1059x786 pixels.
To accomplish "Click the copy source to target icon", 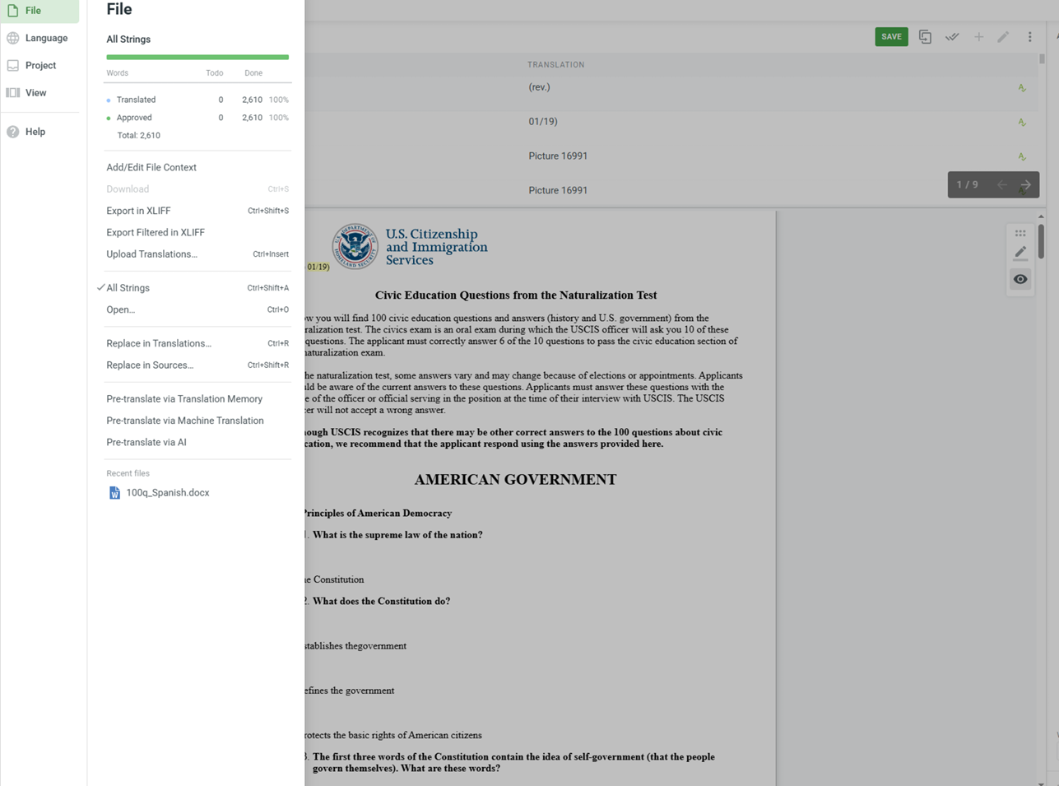I will [925, 36].
